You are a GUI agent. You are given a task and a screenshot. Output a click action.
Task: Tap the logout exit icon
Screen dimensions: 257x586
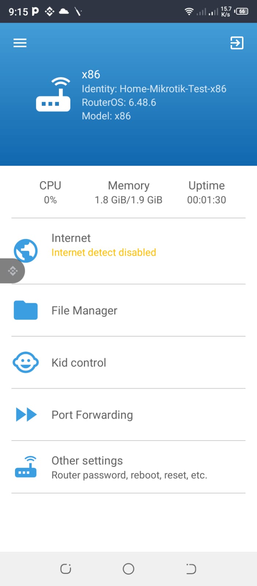(236, 43)
